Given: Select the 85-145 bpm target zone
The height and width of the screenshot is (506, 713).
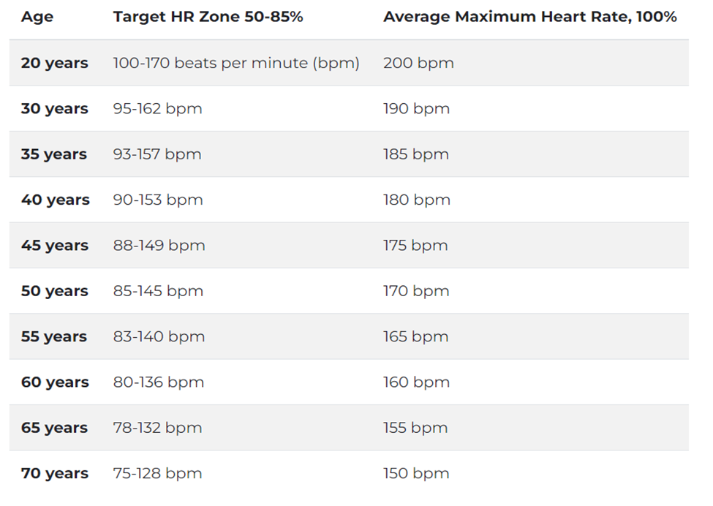Looking at the screenshot, I should pyautogui.click(x=158, y=291).
